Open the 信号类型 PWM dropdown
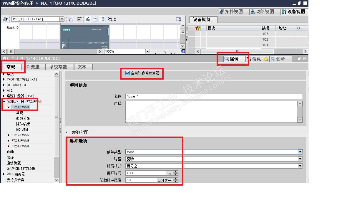 click(300, 152)
